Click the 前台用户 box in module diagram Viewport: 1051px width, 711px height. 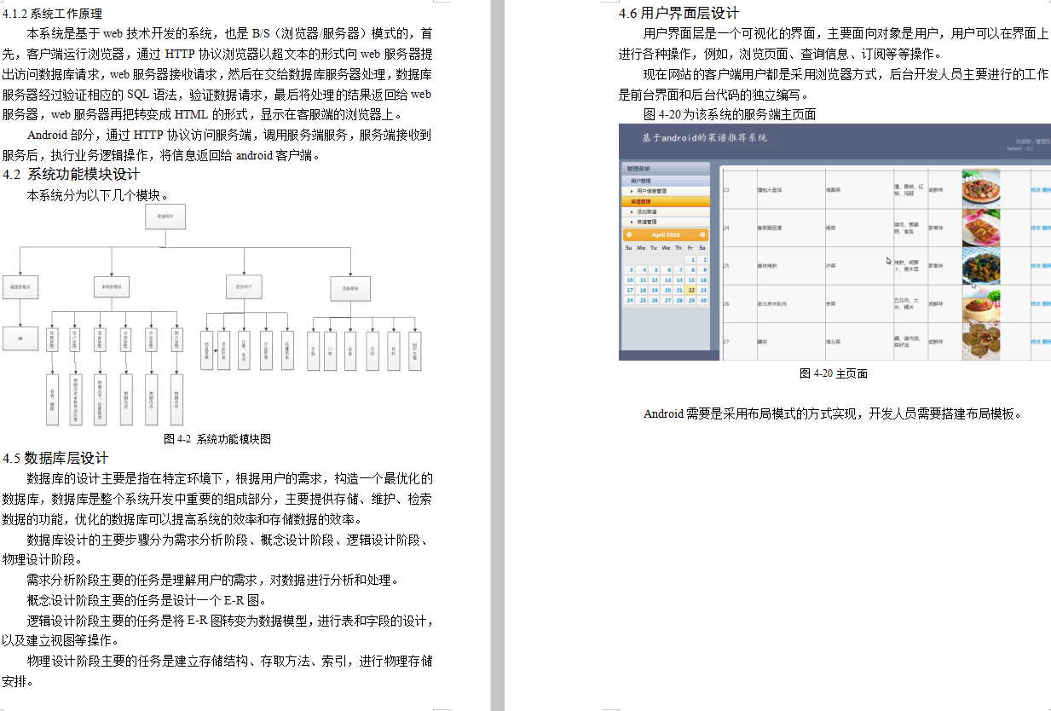(244, 286)
